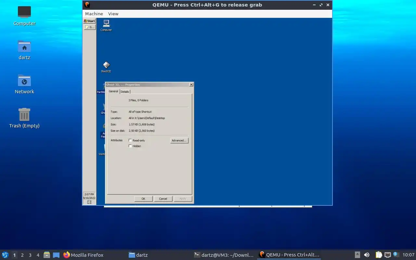This screenshot has height=260, width=416.
Task: Cancel the Properties dialog
Action: coord(163,199)
